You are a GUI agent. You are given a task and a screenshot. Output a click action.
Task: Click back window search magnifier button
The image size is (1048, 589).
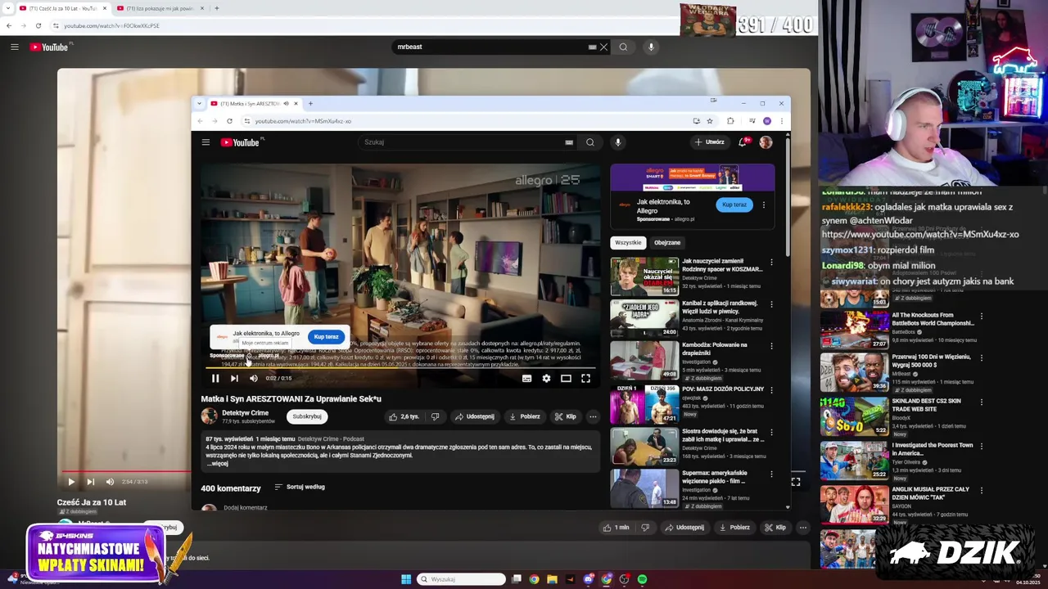(623, 47)
